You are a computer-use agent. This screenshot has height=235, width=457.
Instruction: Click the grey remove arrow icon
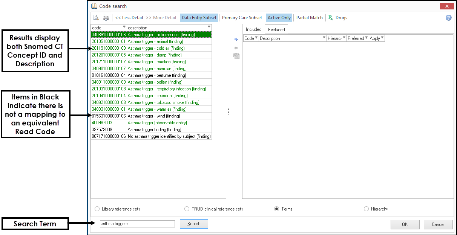pos(236,48)
